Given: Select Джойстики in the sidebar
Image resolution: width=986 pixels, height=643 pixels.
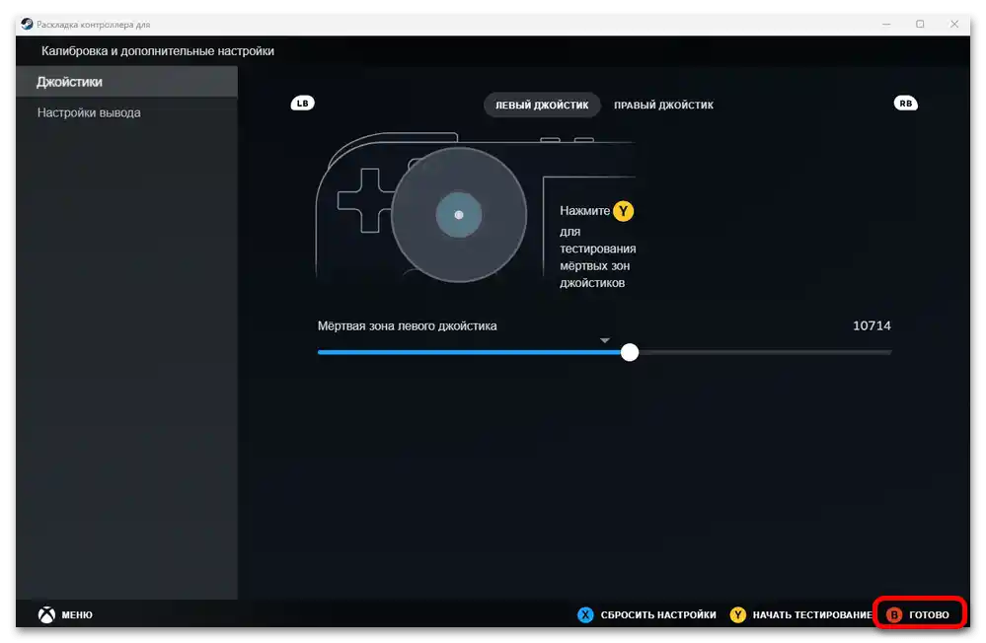Looking at the screenshot, I should 126,82.
